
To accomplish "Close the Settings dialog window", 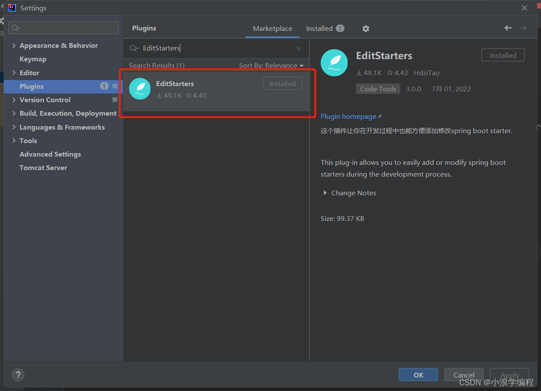I will (524, 8).
